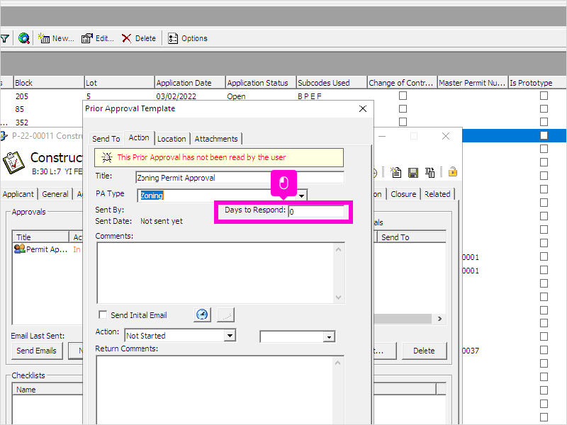Screen dimensions: 567x425
Task: Click the Send To column header in permit window
Action: pyautogui.click(x=412, y=237)
